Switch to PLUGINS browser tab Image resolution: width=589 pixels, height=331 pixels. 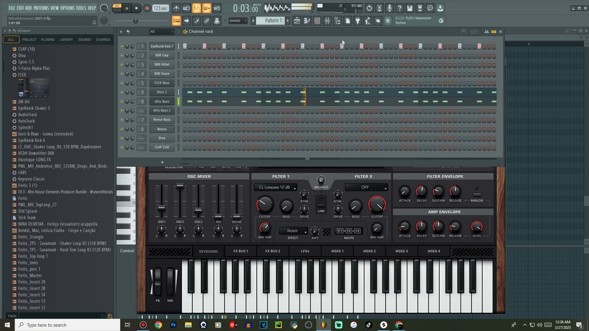click(x=48, y=40)
